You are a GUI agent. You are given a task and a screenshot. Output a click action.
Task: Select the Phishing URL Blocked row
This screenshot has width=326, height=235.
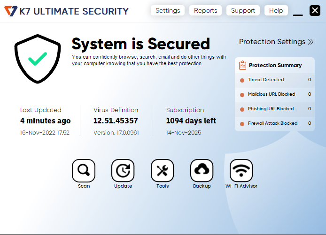coord(275,109)
